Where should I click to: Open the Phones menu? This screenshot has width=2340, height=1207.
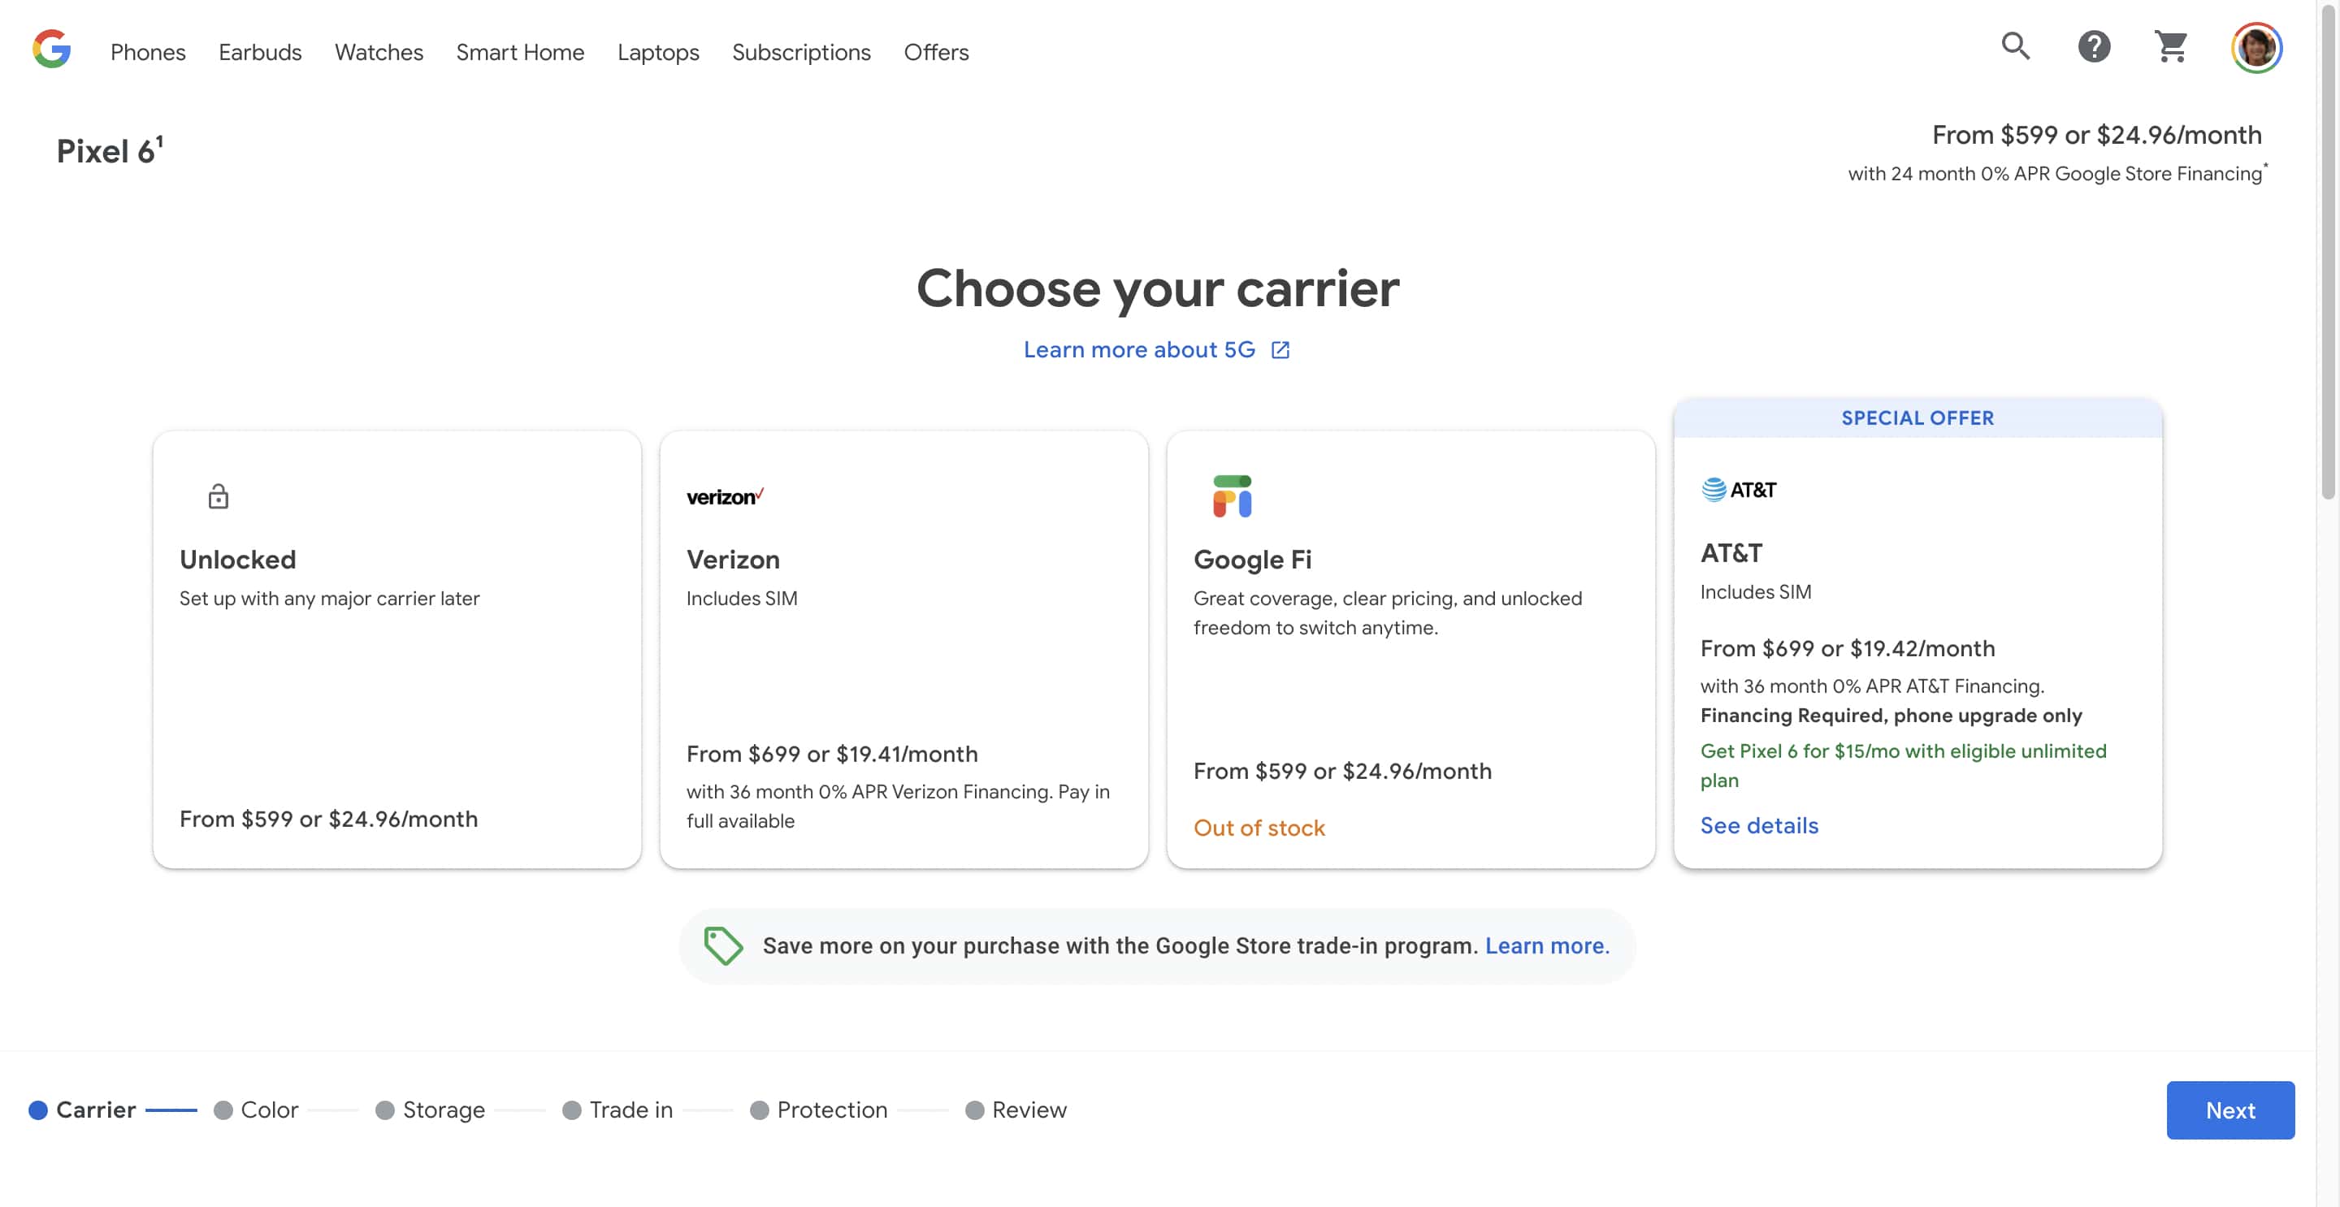[x=148, y=53]
